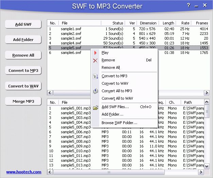This screenshot has height=178, width=213.
Task: Click down arrow of MP3 list vertical scrollbar
Action: point(207,166)
